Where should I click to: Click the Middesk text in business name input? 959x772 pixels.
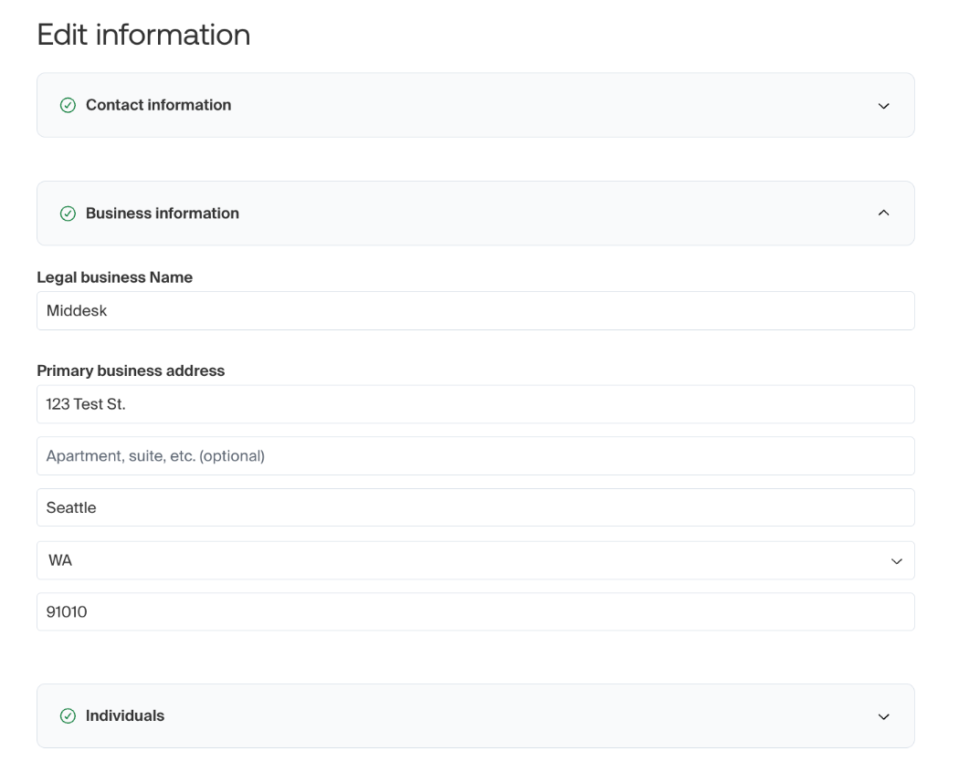[77, 311]
